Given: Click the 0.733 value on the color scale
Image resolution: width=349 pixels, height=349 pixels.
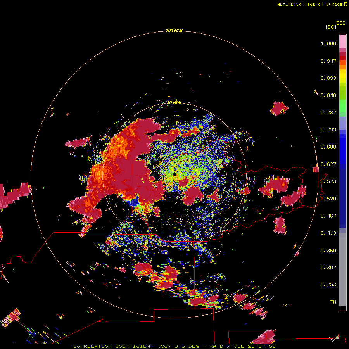Looking at the screenshot, I should (328, 130).
